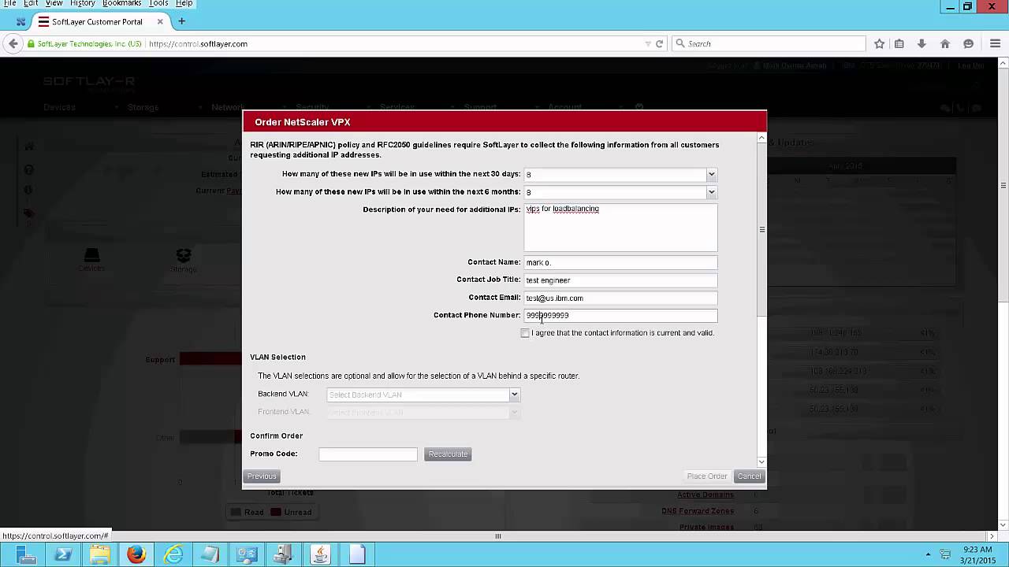Agree that contact information is current and valid
The height and width of the screenshot is (567, 1009).
point(526,333)
